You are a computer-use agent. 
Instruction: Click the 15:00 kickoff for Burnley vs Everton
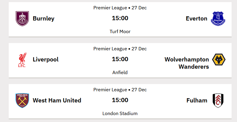(120, 18)
